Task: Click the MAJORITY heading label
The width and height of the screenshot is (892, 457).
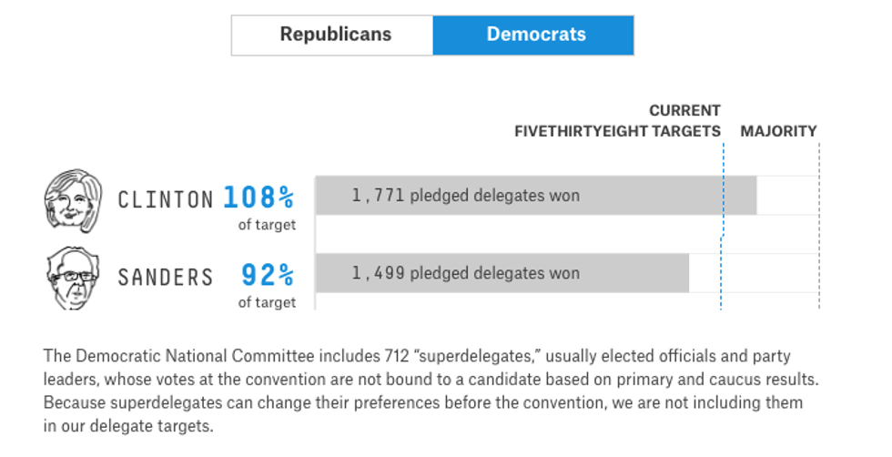Action: pyautogui.click(x=778, y=131)
